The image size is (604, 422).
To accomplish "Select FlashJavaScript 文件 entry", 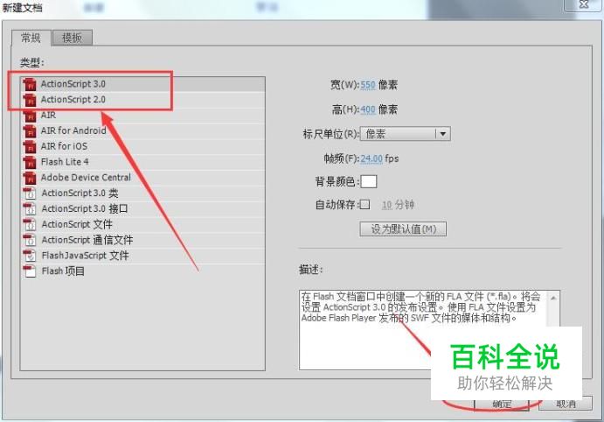I will tap(142, 256).
